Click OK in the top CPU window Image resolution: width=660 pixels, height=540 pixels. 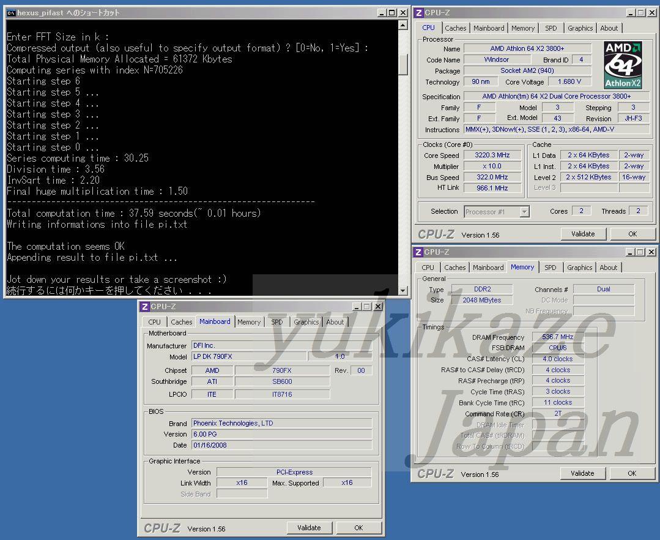(632, 234)
